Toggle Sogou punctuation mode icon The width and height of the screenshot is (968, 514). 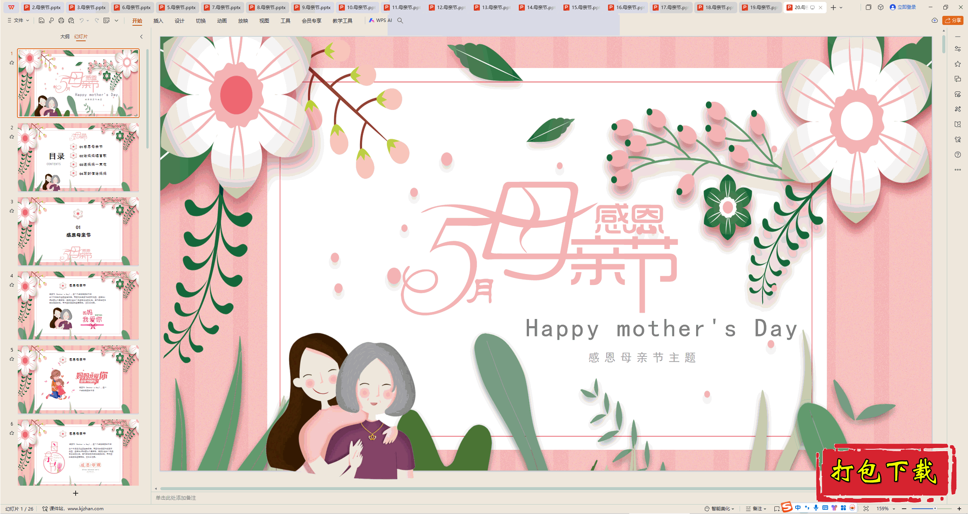coord(807,508)
